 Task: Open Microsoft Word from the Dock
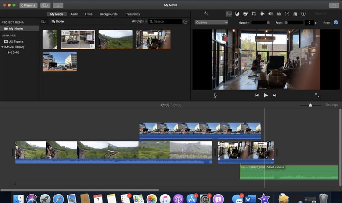click(x=250, y=199)
